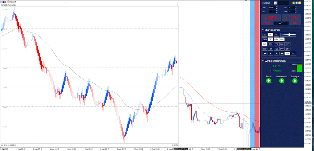Click the T/P input field
This screenshot has height=151, width=314.
(292, 12)
